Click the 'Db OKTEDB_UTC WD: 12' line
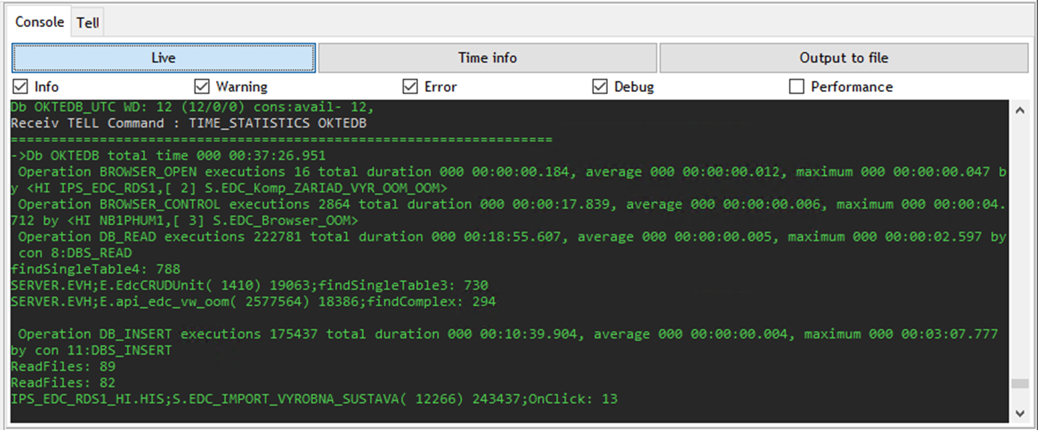Image resolution: width=1038 pixels, height=430 pixels. click(x=192, y=107)
